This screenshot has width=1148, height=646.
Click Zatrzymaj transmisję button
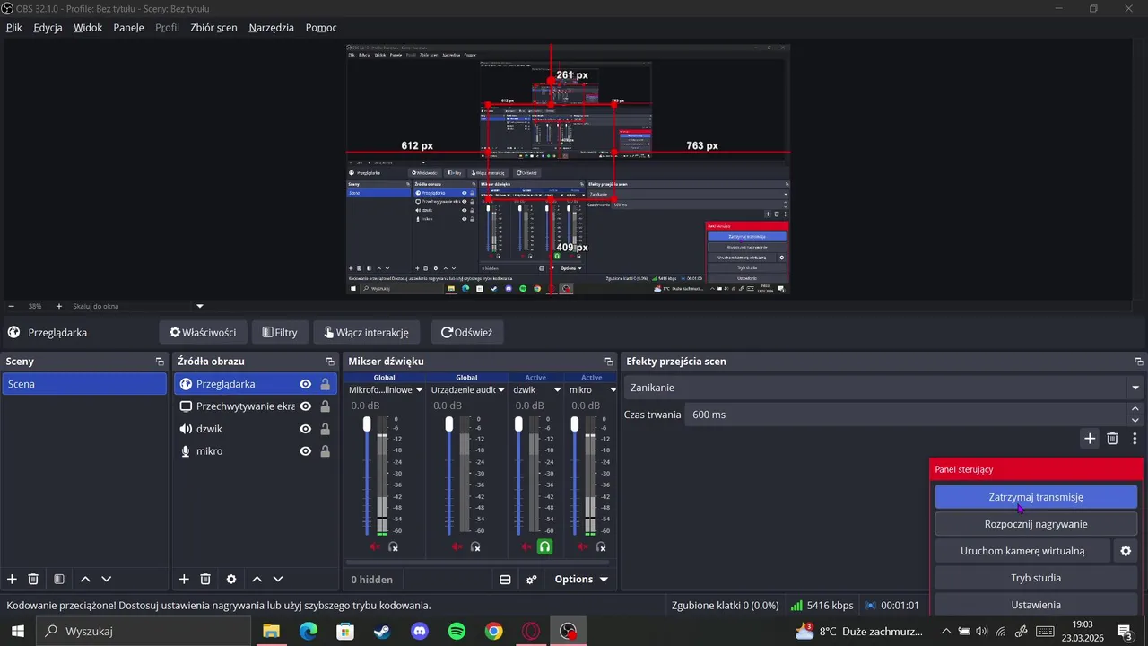[x=1036, y=497]
